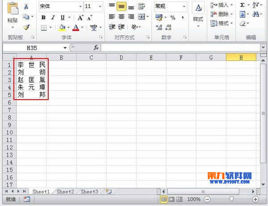Viewport: 268px width, 206px height.
Task: Click the Paste clipboard icon
Action: 13,8
